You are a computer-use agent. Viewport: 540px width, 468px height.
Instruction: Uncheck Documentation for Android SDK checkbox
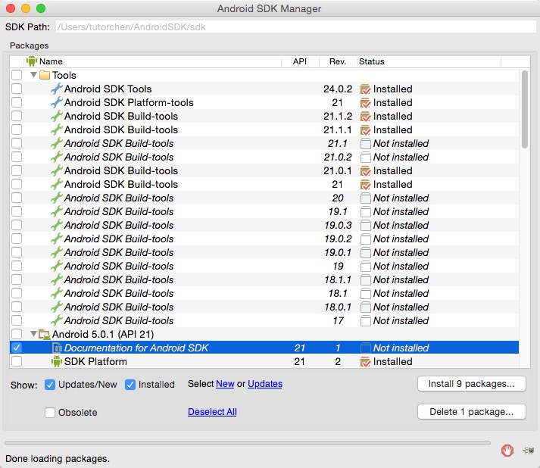(17, 348)
